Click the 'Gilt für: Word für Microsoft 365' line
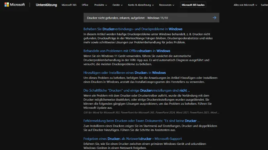The height and width of the screenshot is (150, 268). 151,112
